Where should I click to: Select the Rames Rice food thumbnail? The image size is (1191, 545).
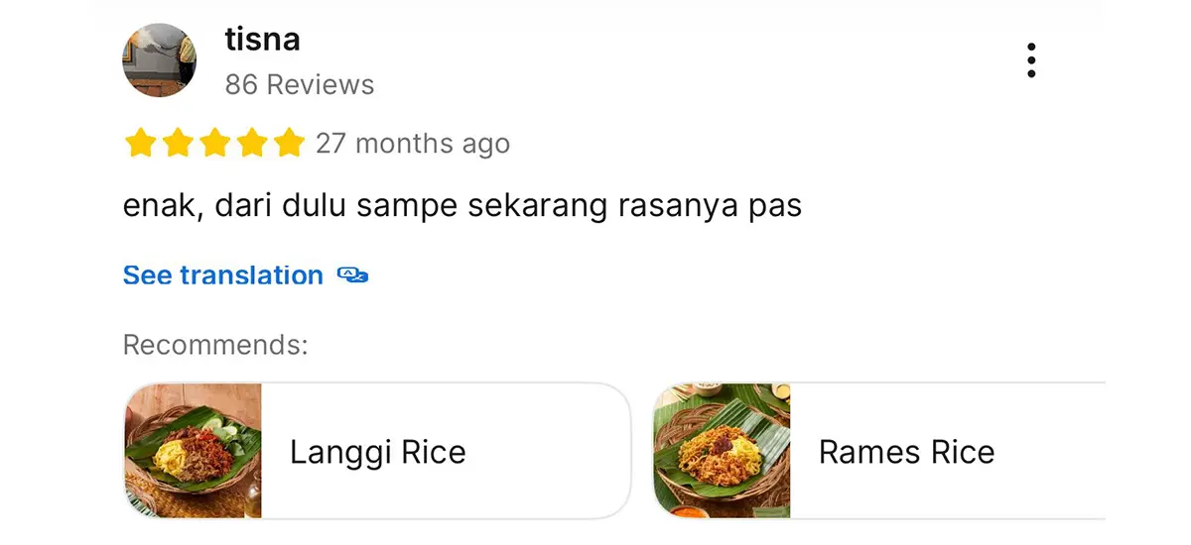(722, 451)
